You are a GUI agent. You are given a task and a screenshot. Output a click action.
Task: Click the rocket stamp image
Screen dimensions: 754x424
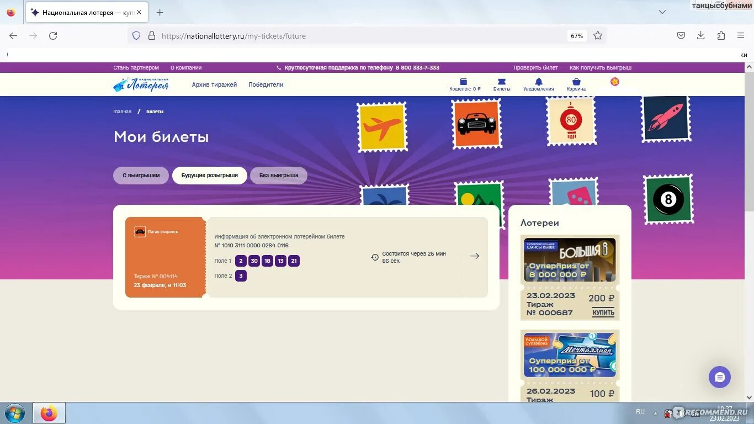point(666,118)
